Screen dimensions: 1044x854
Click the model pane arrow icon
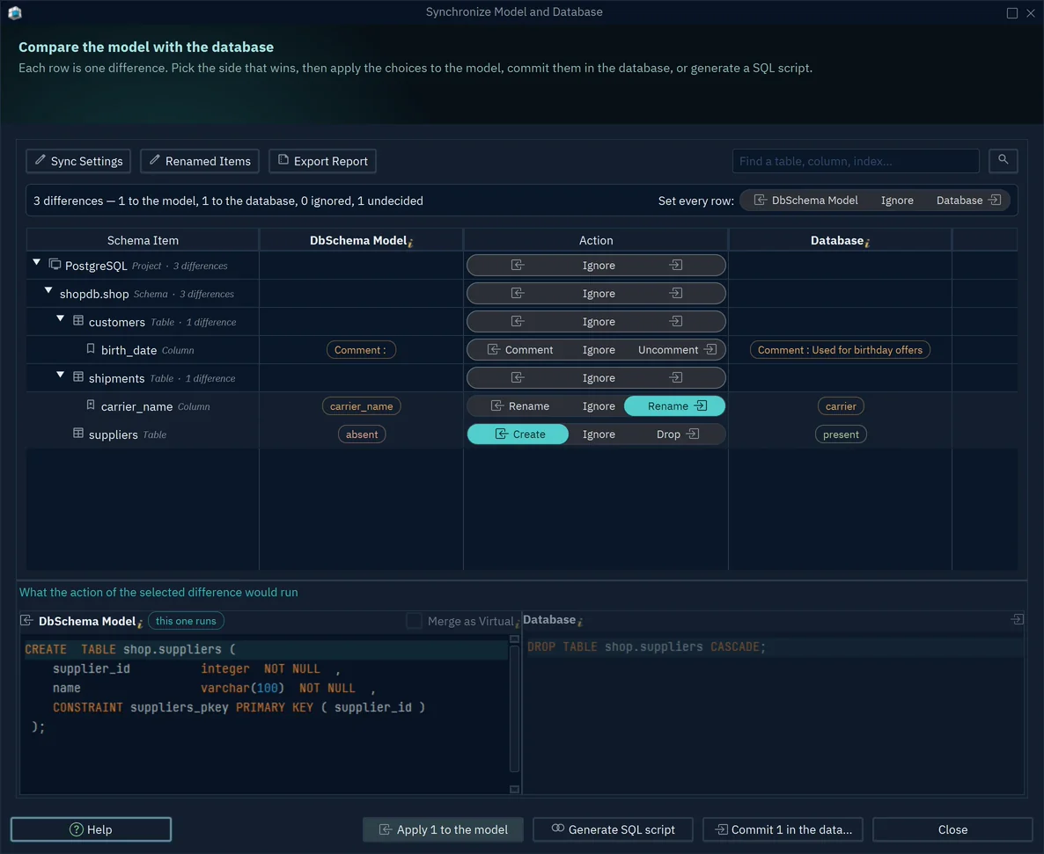[x=26, y=620]
